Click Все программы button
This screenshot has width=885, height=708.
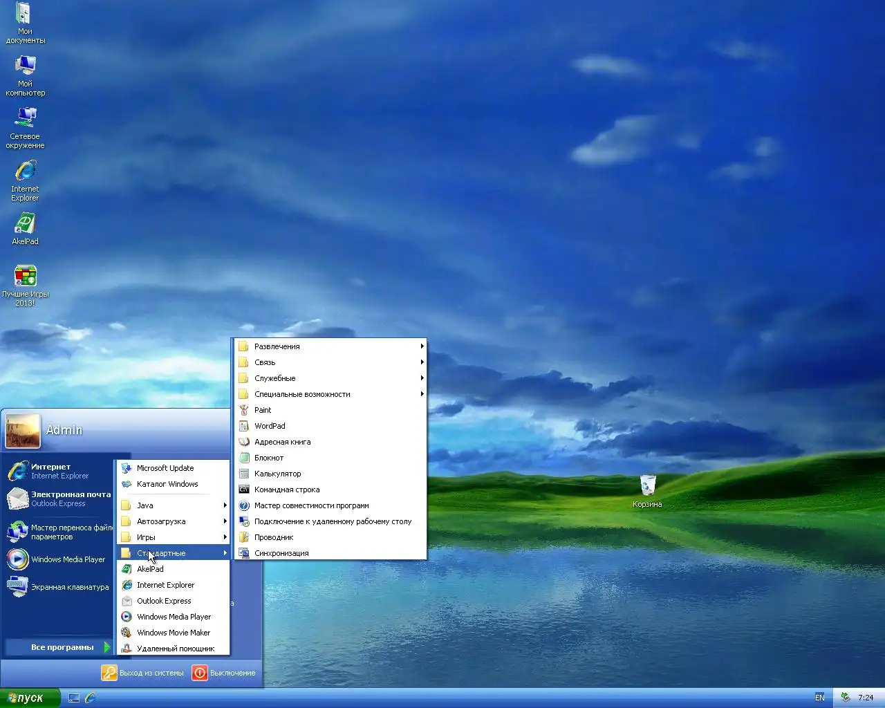tap(58, 647)
